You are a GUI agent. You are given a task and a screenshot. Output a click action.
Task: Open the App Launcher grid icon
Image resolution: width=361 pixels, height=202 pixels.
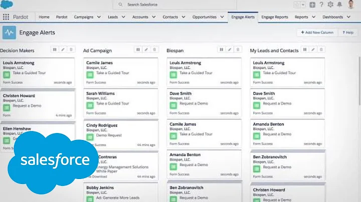6,17
